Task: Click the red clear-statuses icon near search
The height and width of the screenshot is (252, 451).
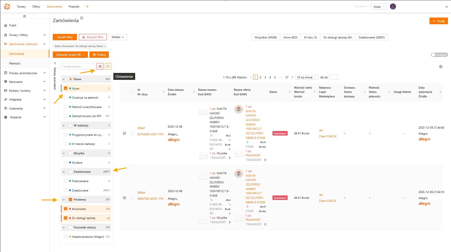Action: pyautogui.click(x=100, y=66)
